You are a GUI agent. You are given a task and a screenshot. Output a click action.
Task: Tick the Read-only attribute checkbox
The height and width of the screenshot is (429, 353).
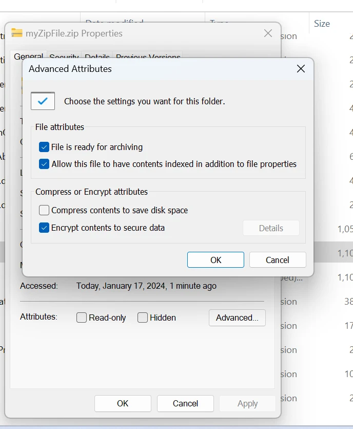click(82, 318)
